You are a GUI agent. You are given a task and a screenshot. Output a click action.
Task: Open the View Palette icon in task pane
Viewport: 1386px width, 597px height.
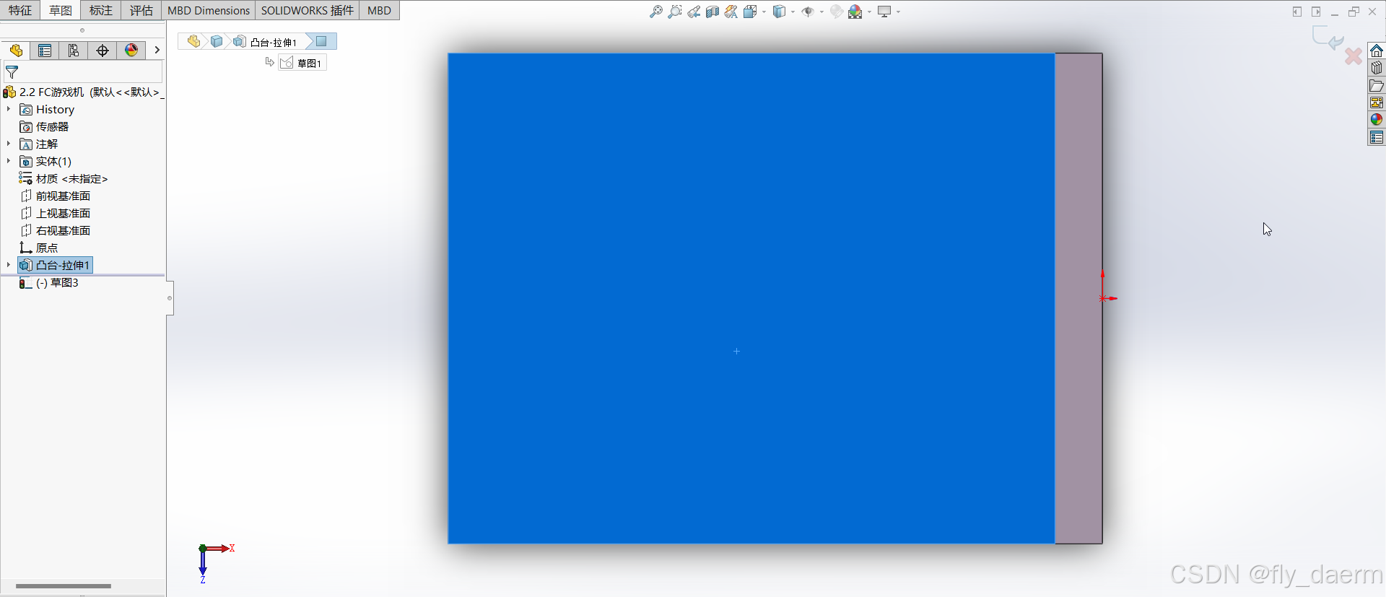coord(1377,103)
